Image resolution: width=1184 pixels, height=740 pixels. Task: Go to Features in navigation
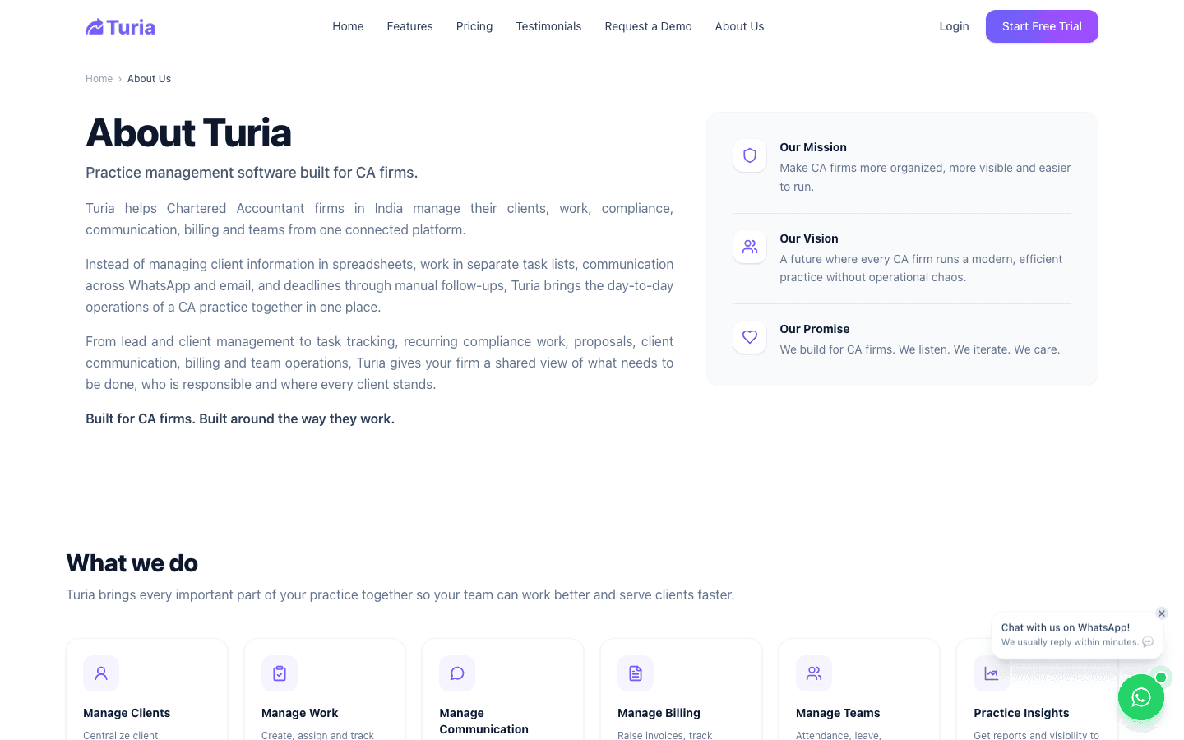click(409, 26)
